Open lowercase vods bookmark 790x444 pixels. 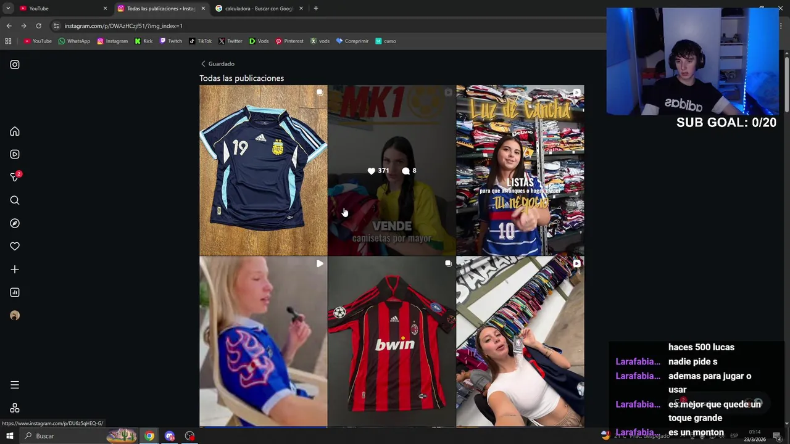pos(320,41)
